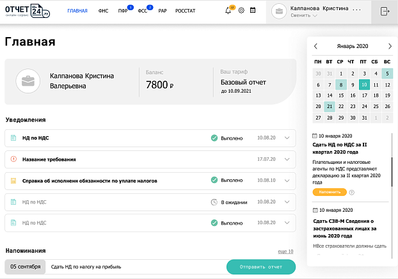Open the three-dots menu near username

[x=356, y=10]
